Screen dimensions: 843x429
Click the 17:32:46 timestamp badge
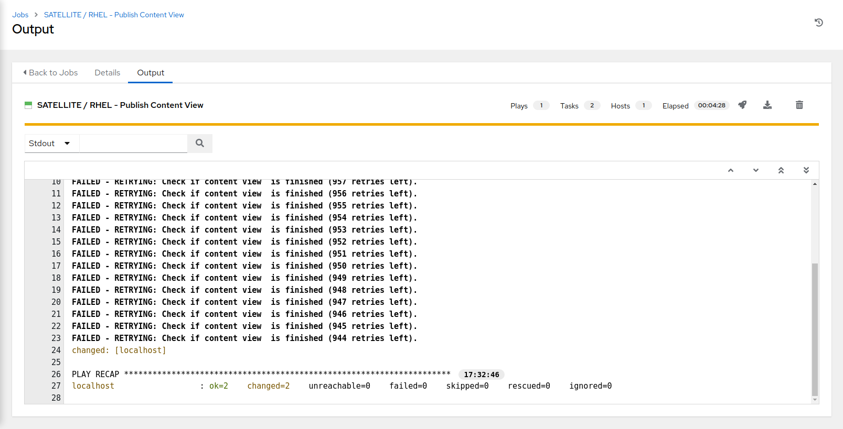click(482, 375)
